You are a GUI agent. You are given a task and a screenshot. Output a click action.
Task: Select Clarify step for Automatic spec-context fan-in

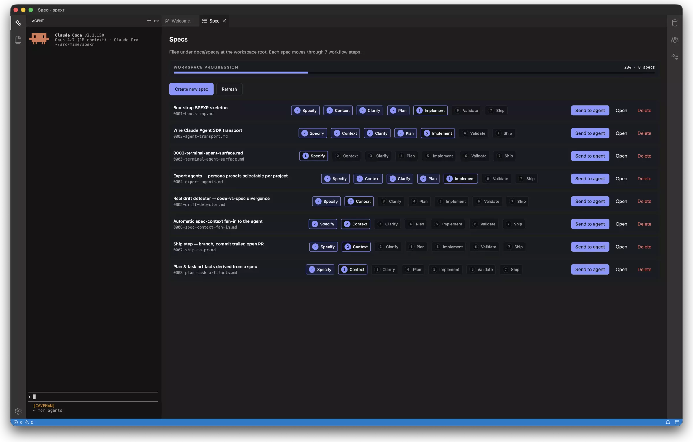click(x=388, y=224)
